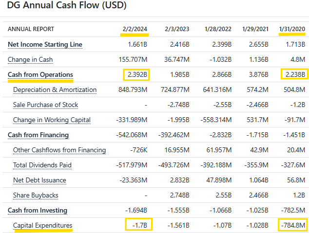Select the 2/2/2024 column header
The image size is (309, 233).
tap(135, 29)
